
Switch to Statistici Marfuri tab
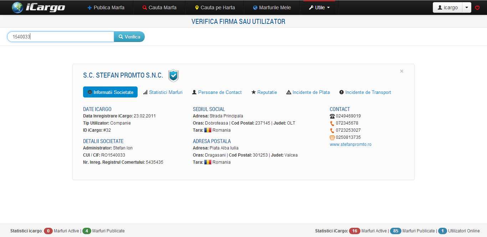(163, 92)
